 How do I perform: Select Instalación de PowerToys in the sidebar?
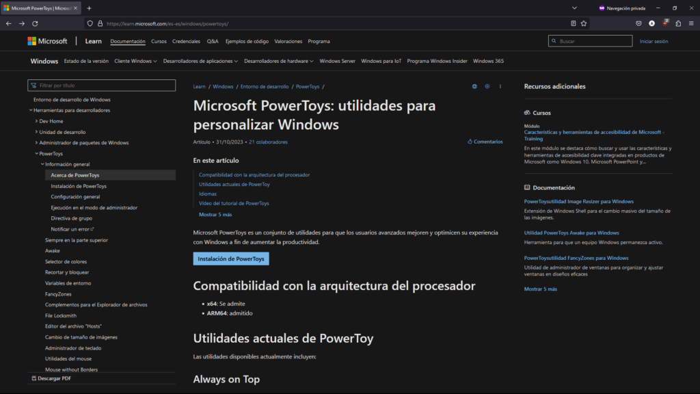(79, 186)
